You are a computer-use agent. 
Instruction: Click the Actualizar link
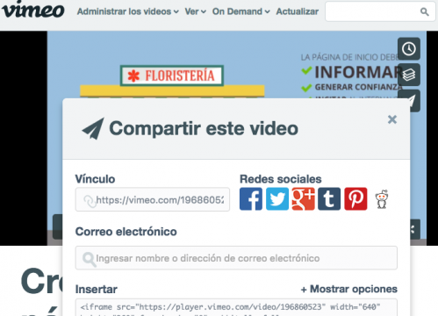[297, 11]
